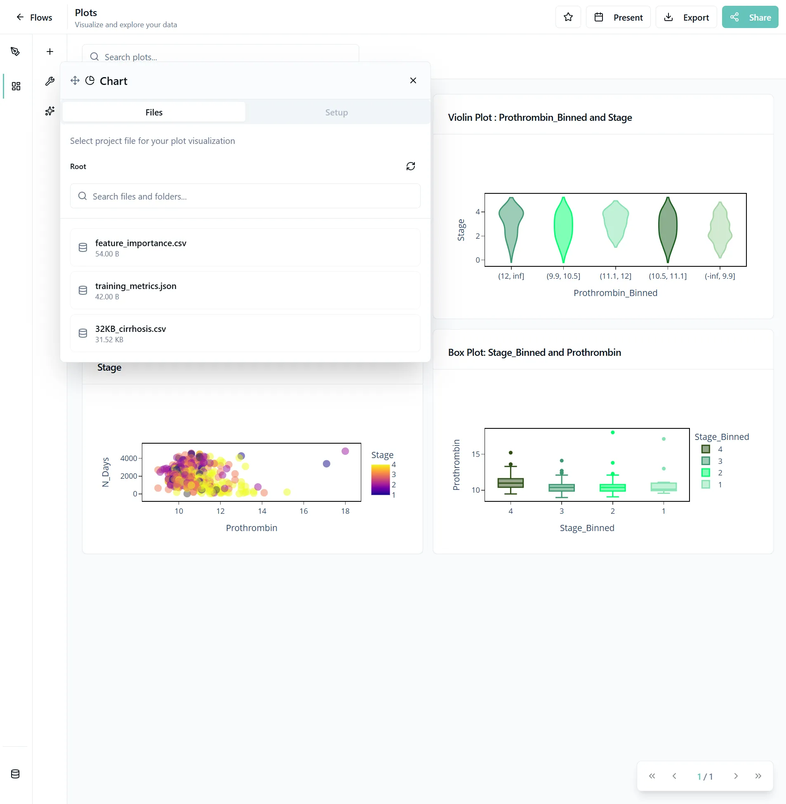Select feature_importance.csv file
The width and height of the screenshot is (786, 804).
245,248
